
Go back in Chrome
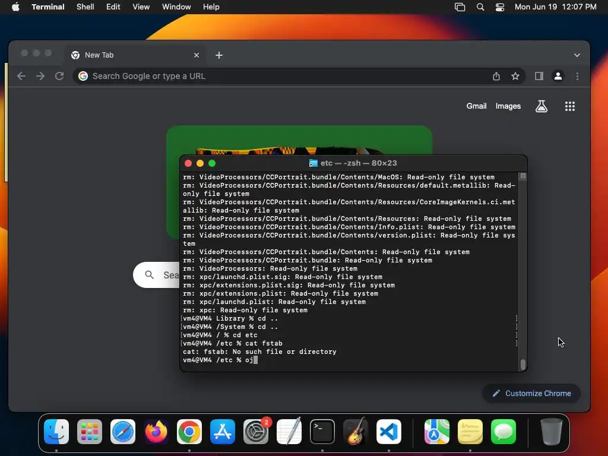click(x=21, y=76)
